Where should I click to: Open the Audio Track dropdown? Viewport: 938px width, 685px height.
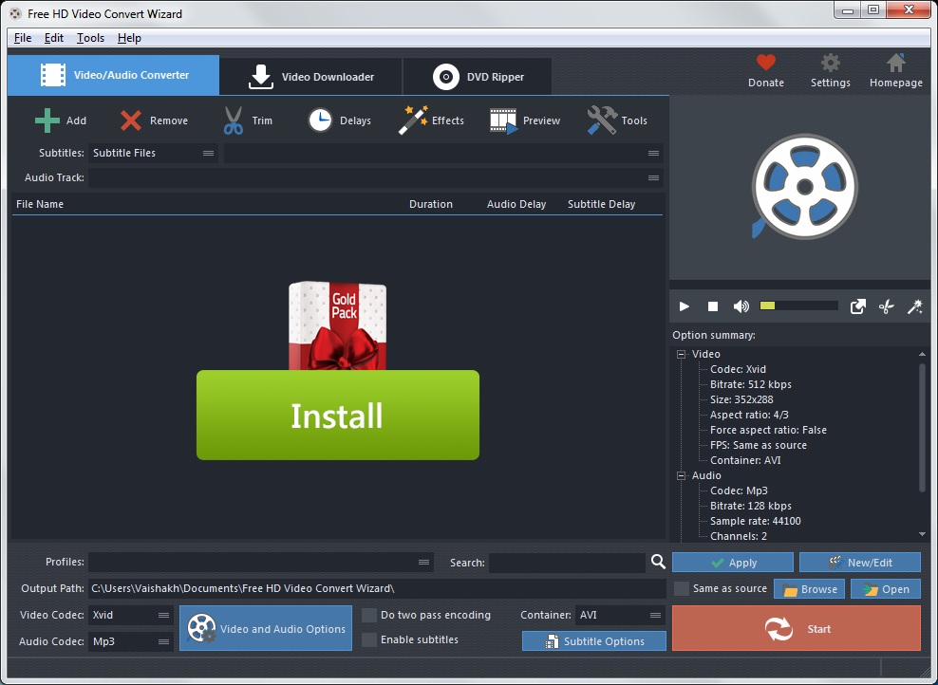click(376, 177)
